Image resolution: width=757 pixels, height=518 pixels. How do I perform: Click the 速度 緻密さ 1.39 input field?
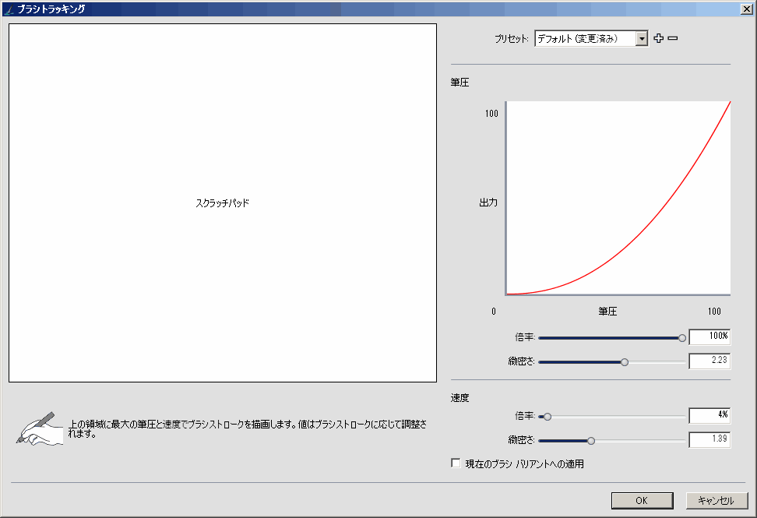709,439
